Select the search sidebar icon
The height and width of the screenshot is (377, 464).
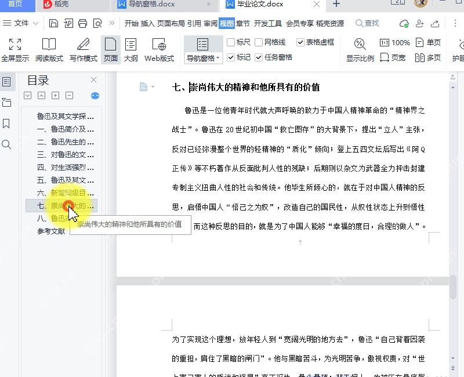pyautogui.click(x=6, y=144)
